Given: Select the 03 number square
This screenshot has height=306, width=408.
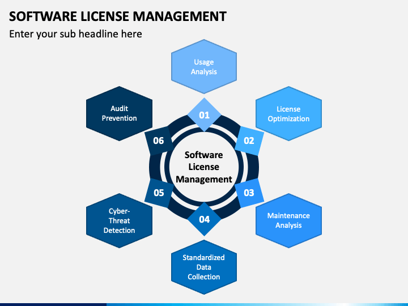Looking at the screenshot, I should click(249, 193).
